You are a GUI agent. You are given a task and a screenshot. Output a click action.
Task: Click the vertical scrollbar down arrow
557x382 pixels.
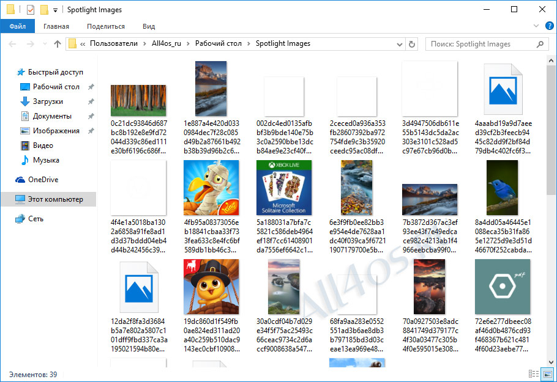coord(551,362)
